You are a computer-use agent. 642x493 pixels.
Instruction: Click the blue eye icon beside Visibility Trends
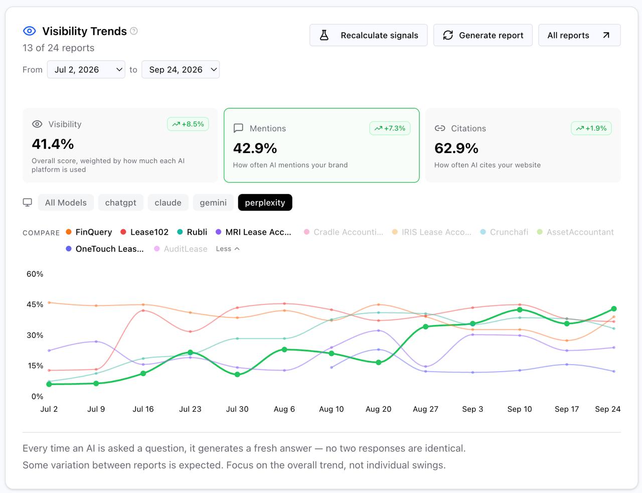30,31
